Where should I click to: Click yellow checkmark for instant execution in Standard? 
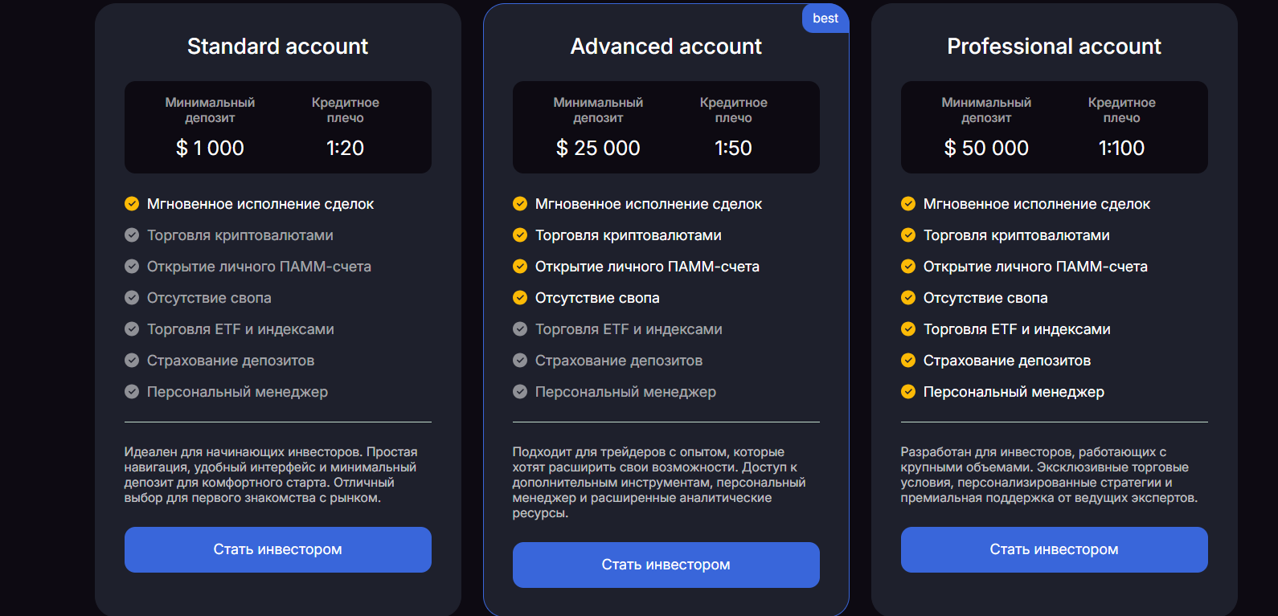point(132,204)
